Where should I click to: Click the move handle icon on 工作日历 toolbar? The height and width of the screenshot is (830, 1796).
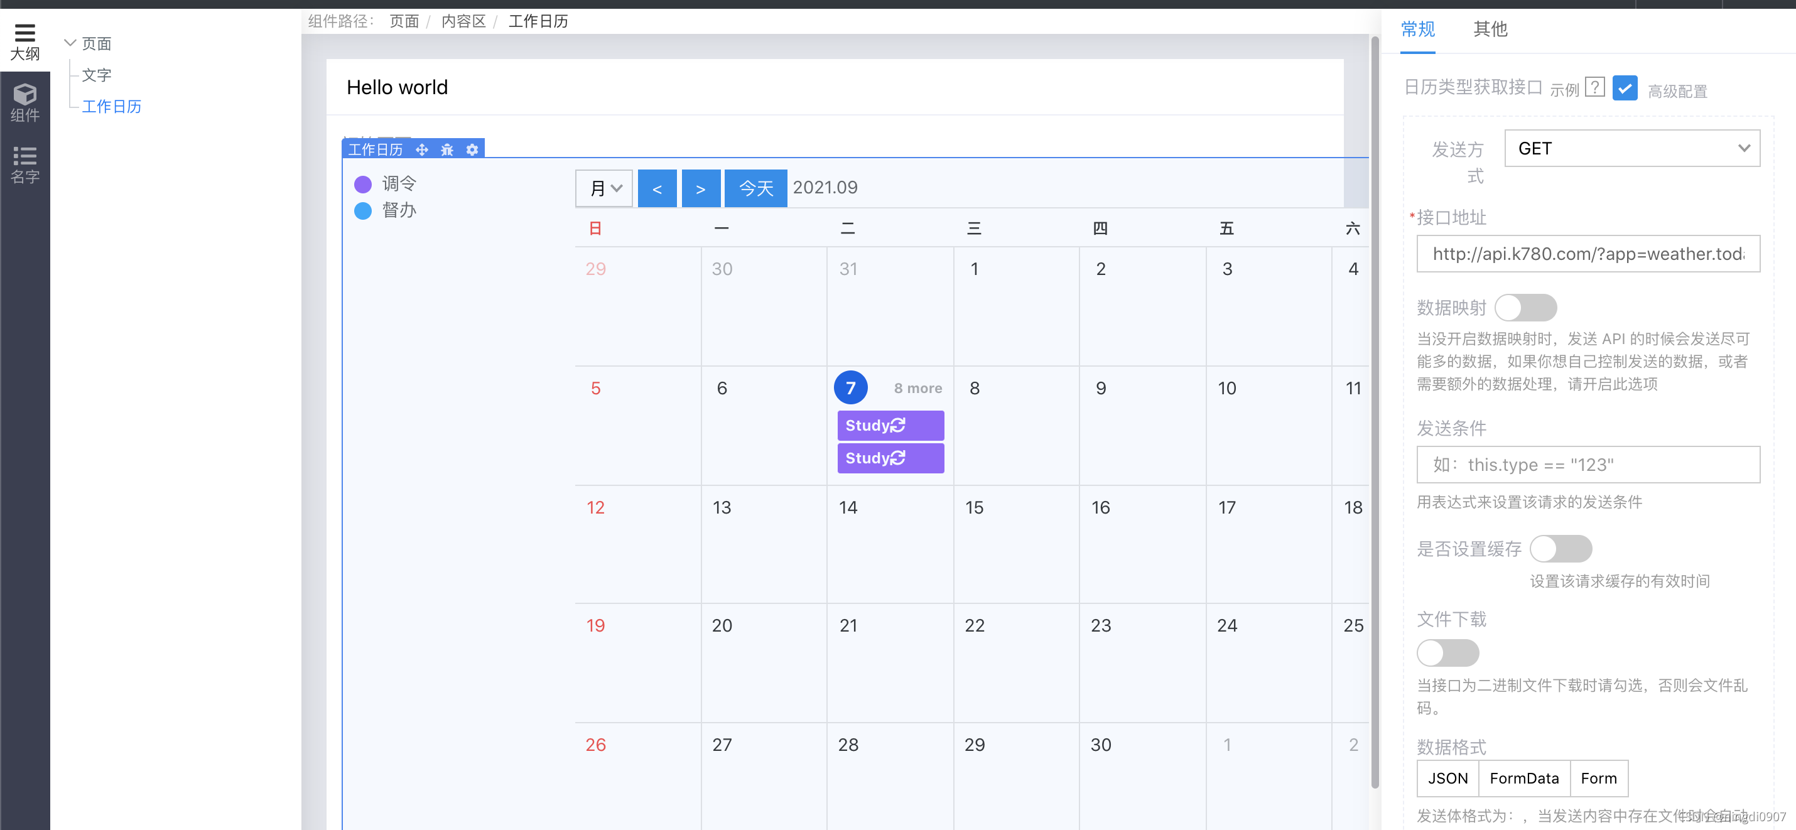[422, 149]
